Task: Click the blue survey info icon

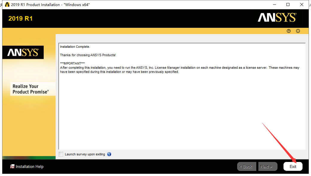Action: tap(109, 154)
